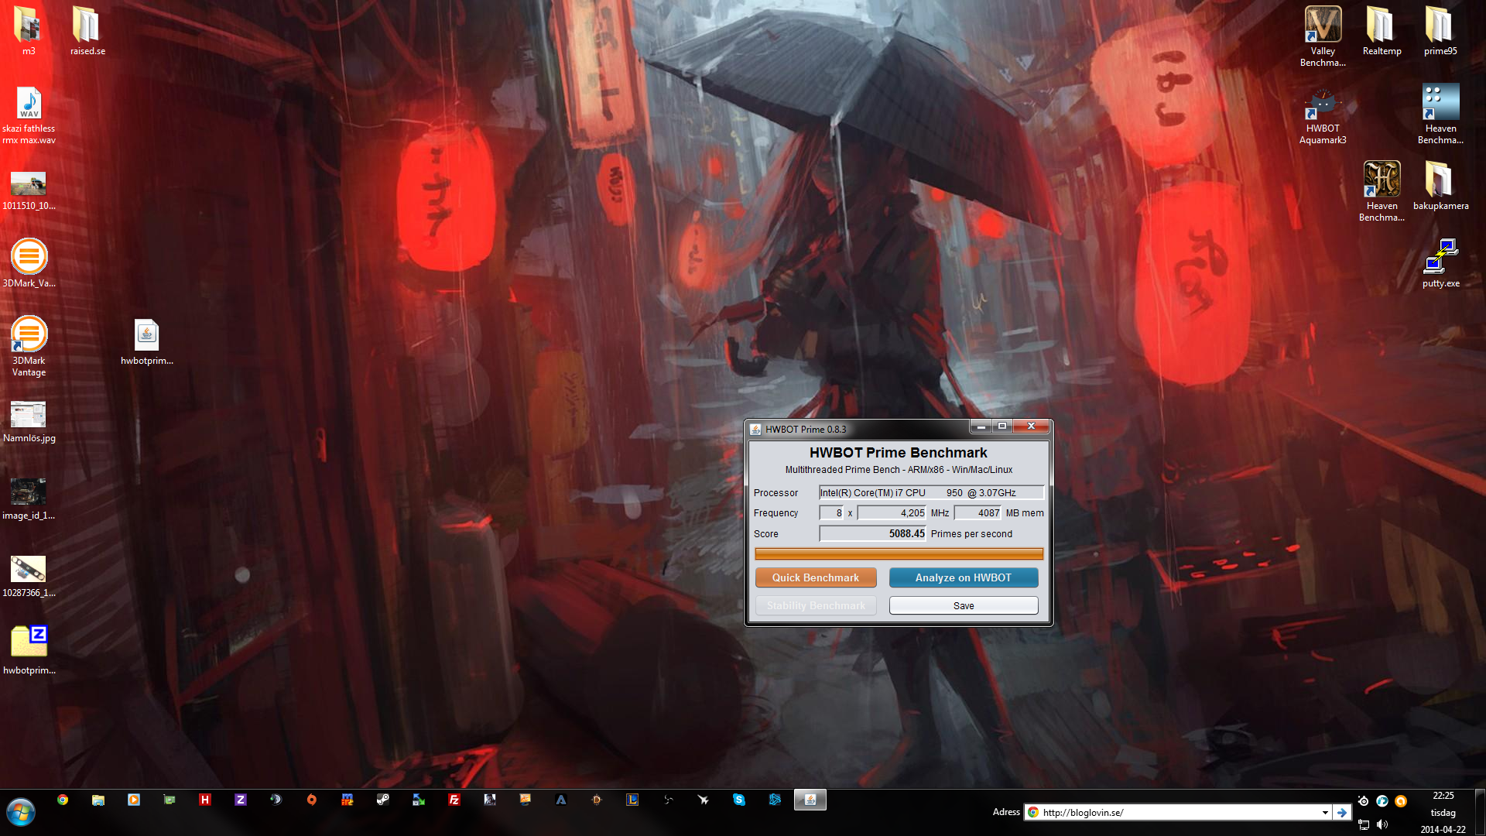Open the Diablo taskbar icon
Image resolution: width=1486 pixels, height=836 pixels.
597,800
